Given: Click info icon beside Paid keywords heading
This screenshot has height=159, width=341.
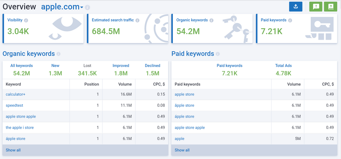Looking at the screenshot, I should [218, 54].
